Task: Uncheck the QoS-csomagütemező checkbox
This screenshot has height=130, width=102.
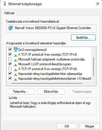Action: coord(10,49)
